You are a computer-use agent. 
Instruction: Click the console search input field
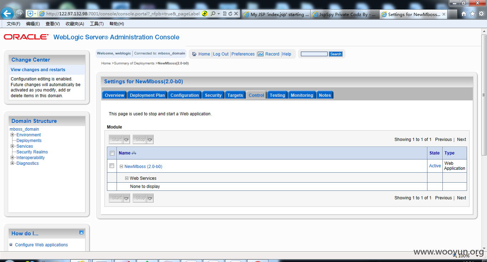(x=314, y=54)
